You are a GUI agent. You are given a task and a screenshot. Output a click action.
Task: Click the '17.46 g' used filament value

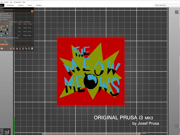coord(30,24)
